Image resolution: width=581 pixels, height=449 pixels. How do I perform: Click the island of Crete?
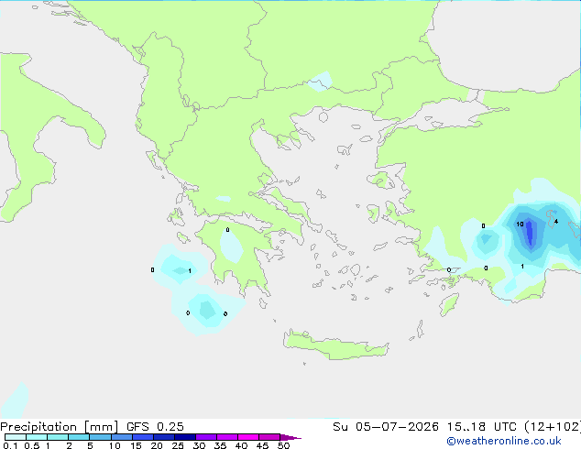coord(335,345)
